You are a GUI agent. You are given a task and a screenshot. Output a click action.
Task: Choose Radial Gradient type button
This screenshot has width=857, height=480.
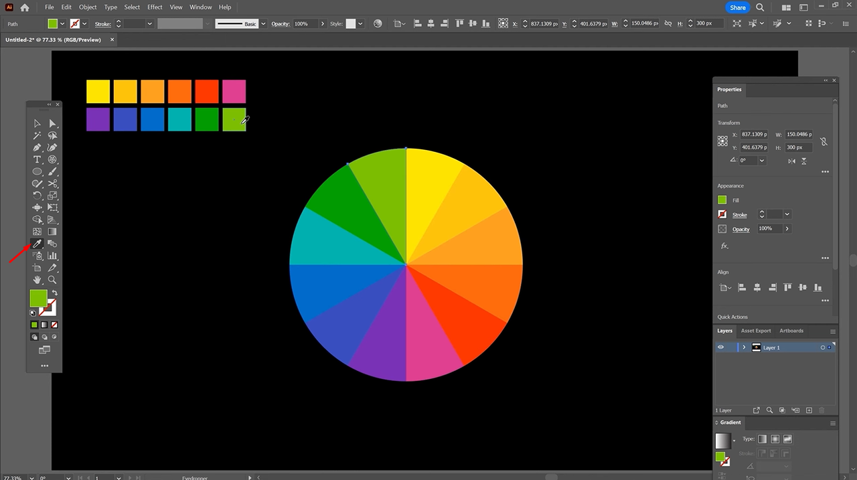(775, 439)
